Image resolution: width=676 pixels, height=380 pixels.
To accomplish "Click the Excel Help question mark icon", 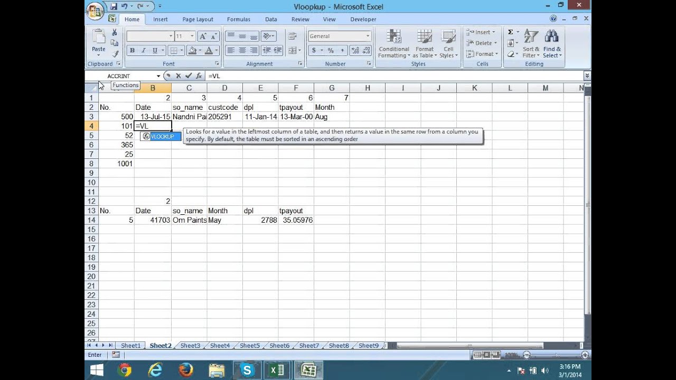I will [x=553, y=18].
